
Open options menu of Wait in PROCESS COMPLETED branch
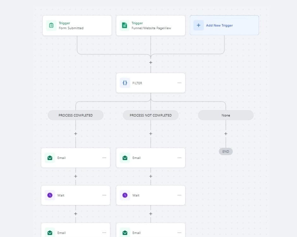tap(104, 195)
